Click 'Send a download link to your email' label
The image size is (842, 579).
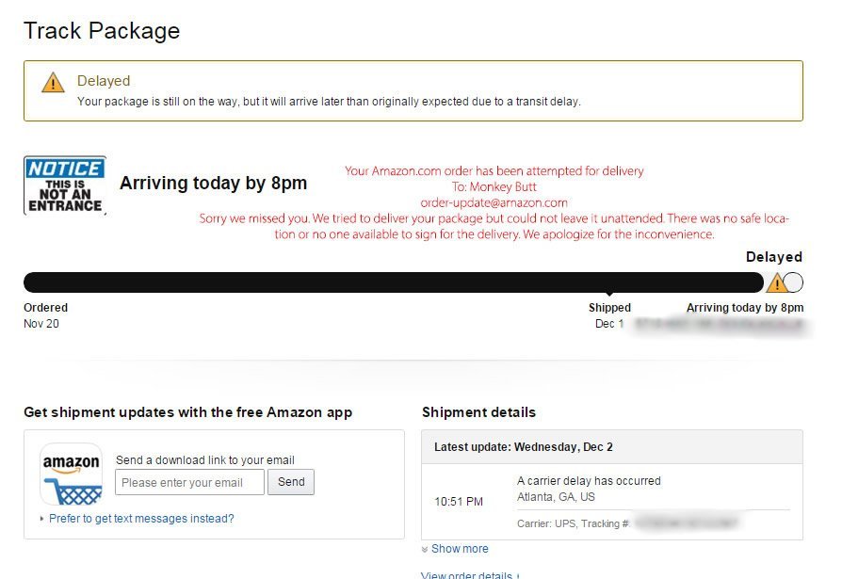(x=205, y=460)
